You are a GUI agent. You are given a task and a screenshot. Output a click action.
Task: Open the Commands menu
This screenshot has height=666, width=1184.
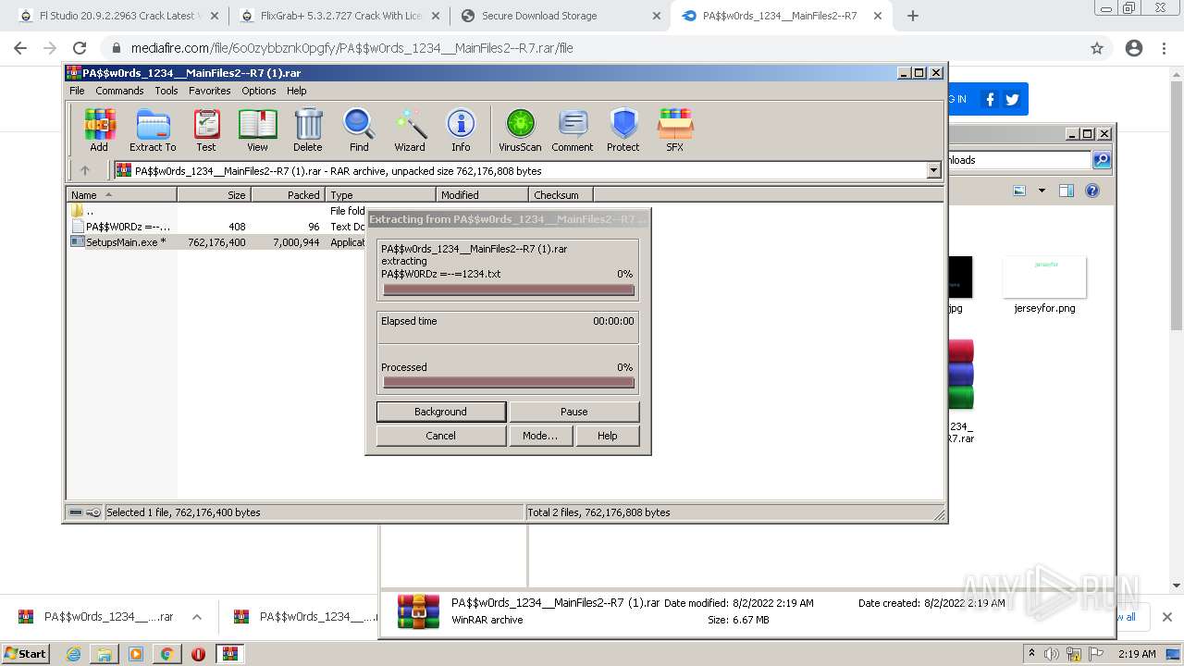119,91
